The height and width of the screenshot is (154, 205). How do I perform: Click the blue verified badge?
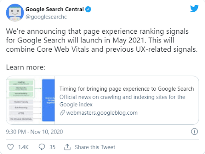coord(88,9)
